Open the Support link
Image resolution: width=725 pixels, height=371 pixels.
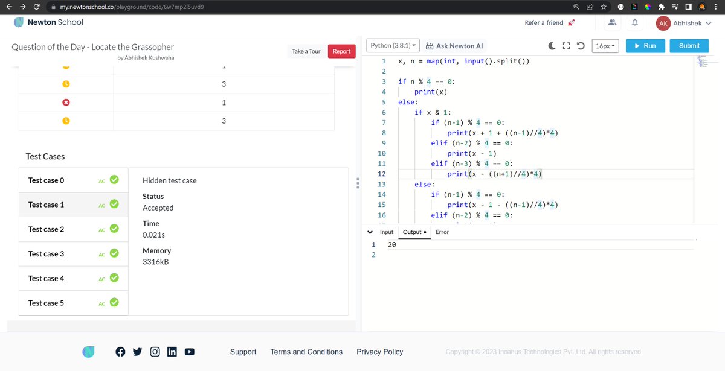click(243, 352)
